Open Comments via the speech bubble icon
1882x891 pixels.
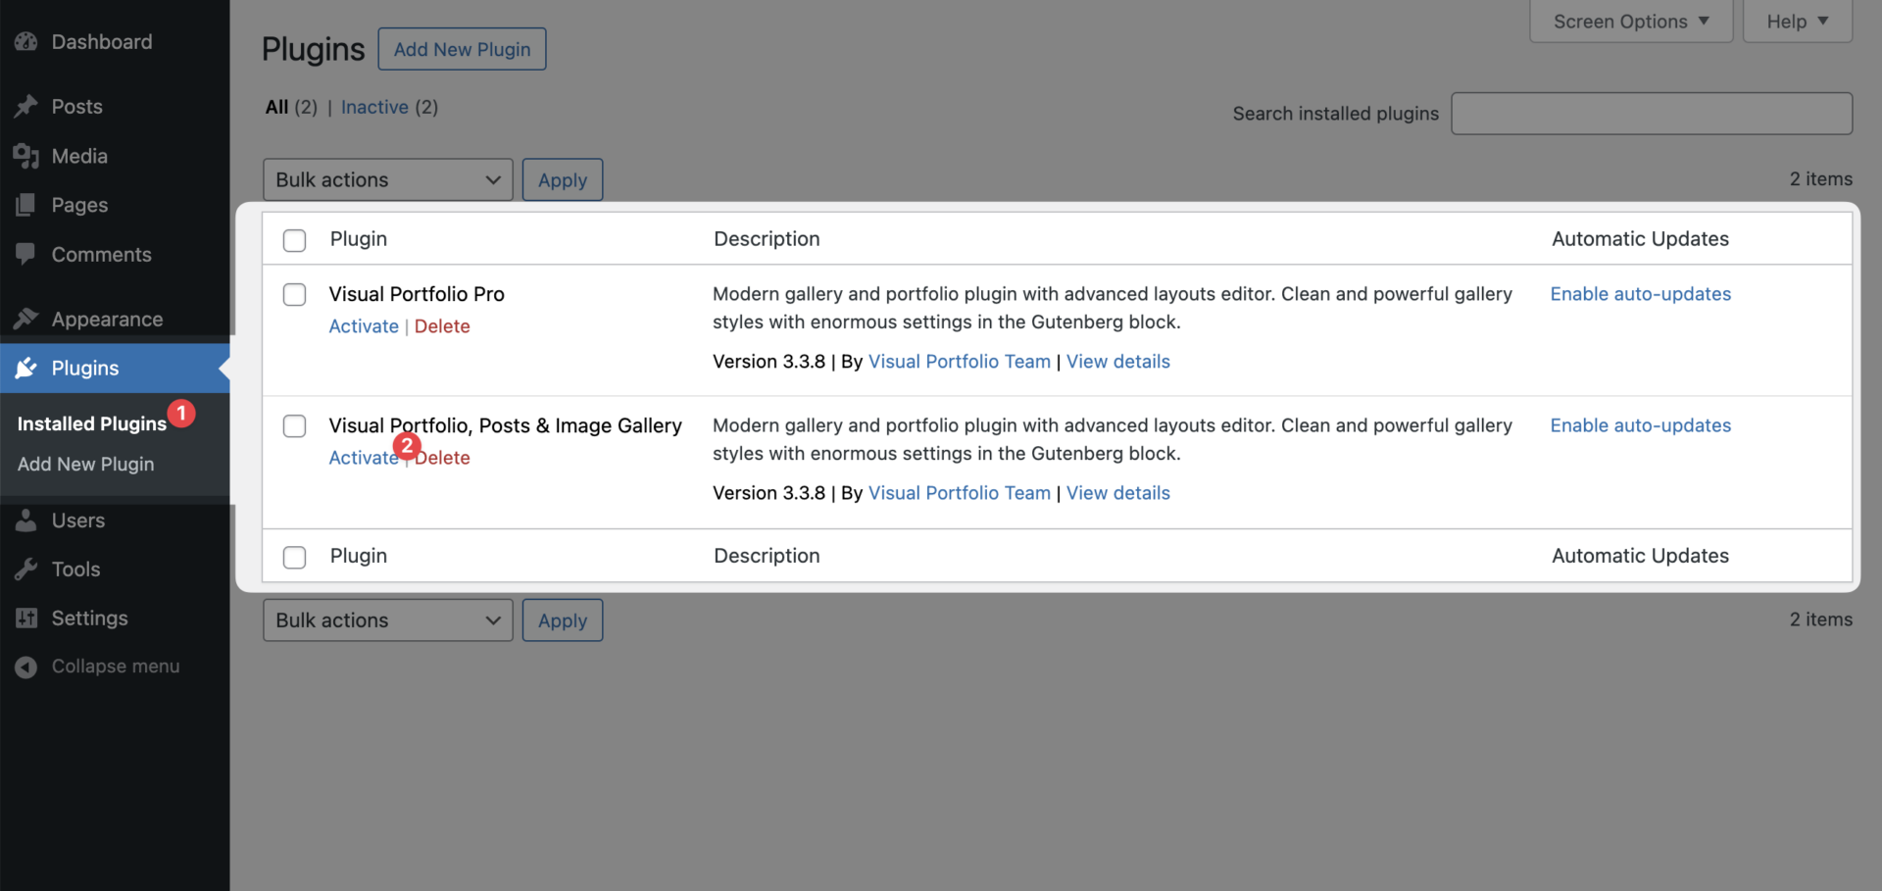pyautogui.click(x=26, y=254)
